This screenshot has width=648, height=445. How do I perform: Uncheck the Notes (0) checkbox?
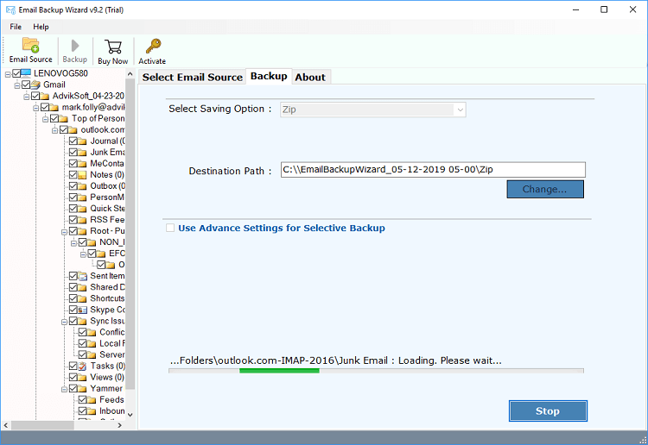73,175
